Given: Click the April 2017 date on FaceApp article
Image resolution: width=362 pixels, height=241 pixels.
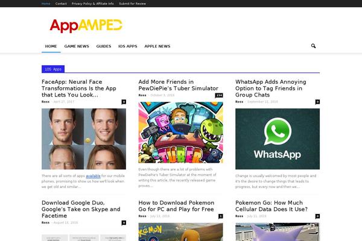Looking at the screenshot, I should pyautogui.click(x=64, y=102).
